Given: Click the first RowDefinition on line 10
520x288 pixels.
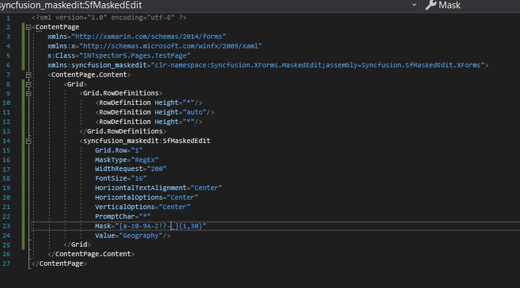Looking at the screenshot, I should pyautogui.click(x=149, y=103).
